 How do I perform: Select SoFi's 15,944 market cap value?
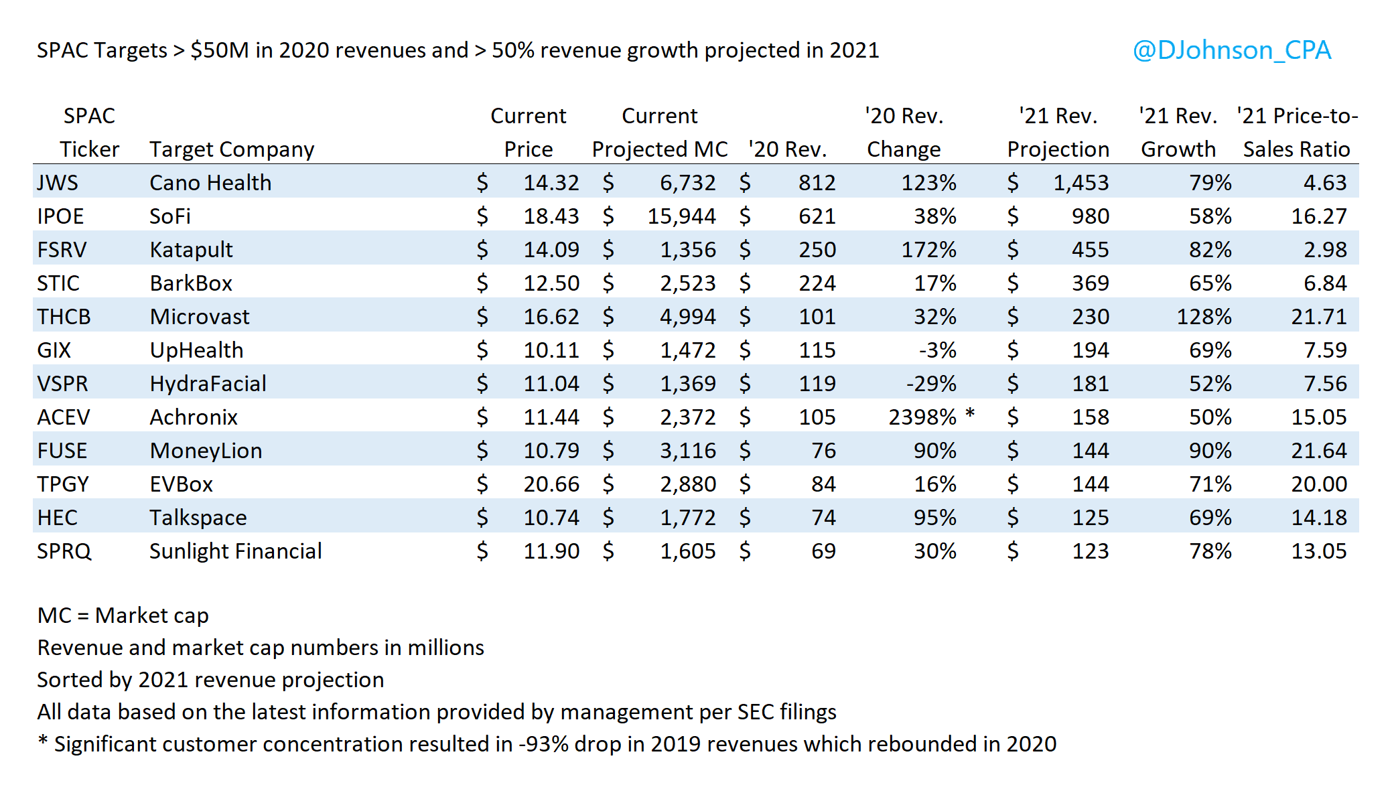[x=682, y=216]
